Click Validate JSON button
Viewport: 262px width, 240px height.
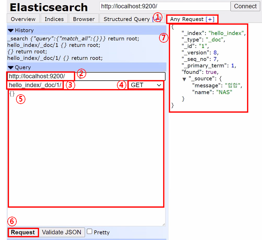(x=61, y=232)
